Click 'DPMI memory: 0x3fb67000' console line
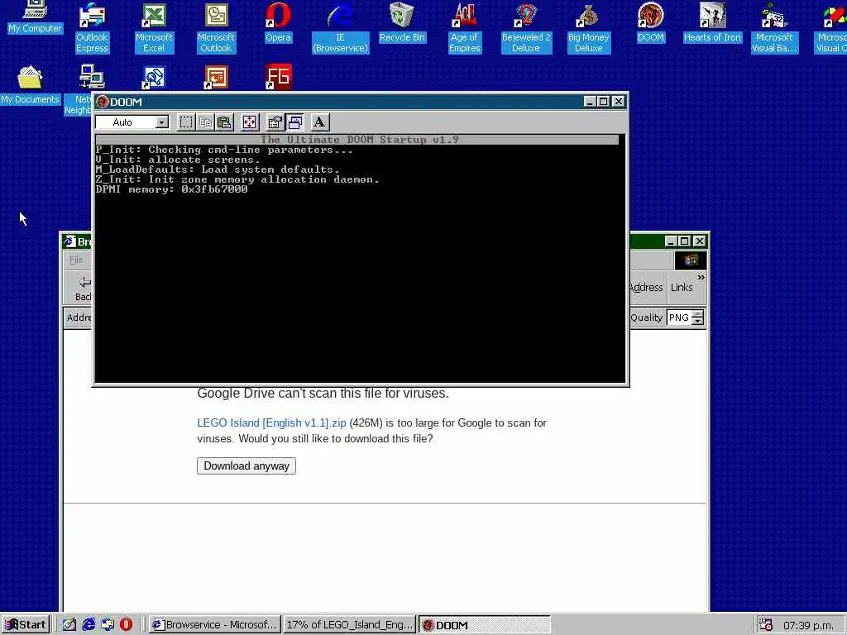Screen dimensions: 847x635 172,189
